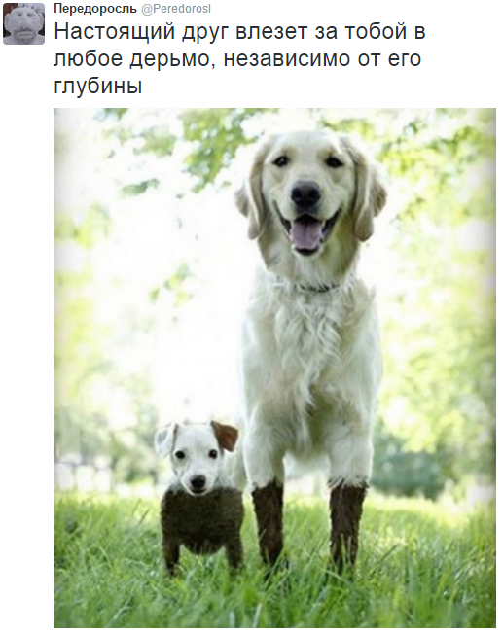Viewport: 503px width, 633px height.
Task: Open the @Peredorosl handle link
Action: (x=176, y=9)
